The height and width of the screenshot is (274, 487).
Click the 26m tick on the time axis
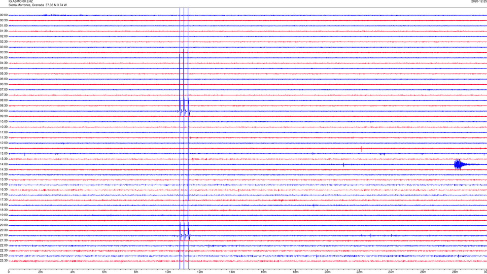[423, 272]
